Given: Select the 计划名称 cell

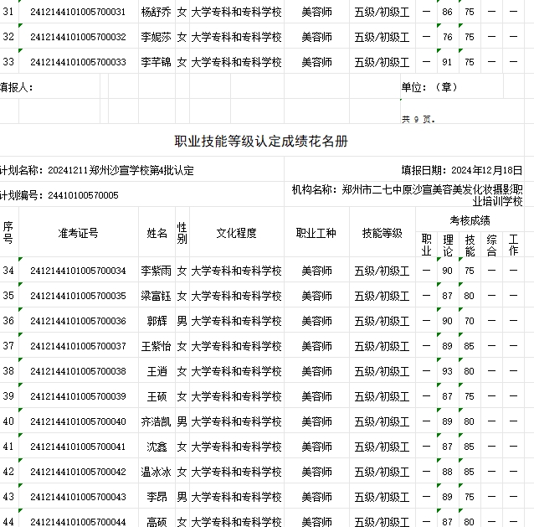Looking at the screenshot, I should point(97,170).
